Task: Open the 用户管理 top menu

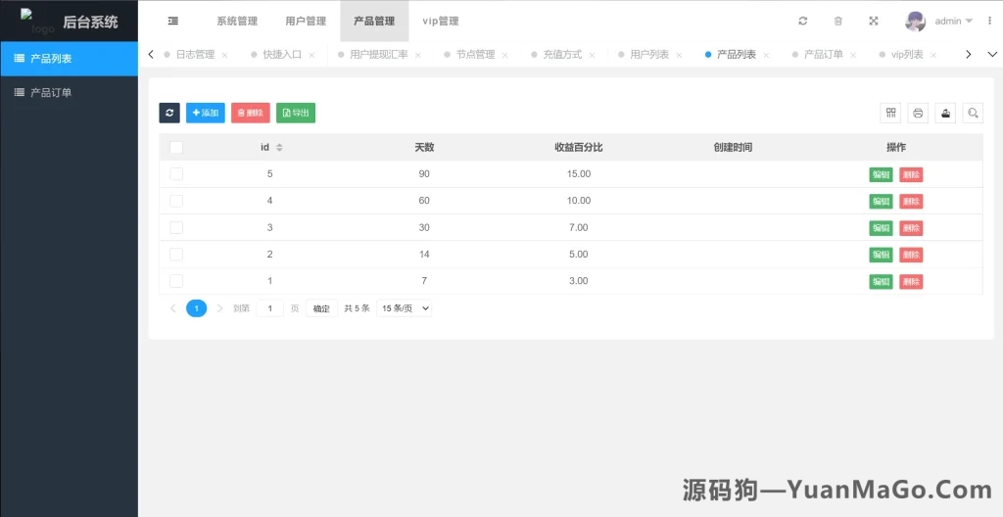Action: (306, 22)
